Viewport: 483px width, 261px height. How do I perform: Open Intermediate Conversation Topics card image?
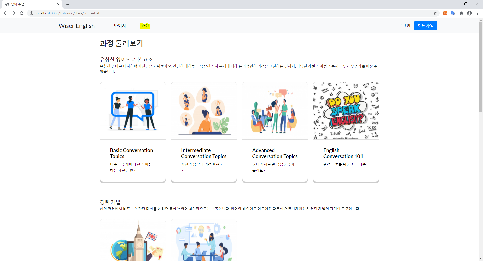[x=204, y=111]
